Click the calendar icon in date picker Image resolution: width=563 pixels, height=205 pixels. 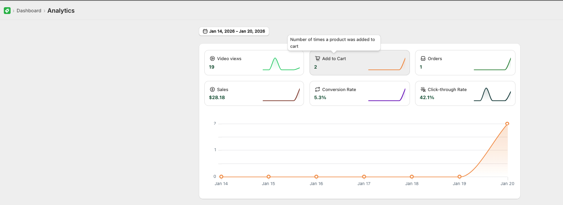click(205, 31)
